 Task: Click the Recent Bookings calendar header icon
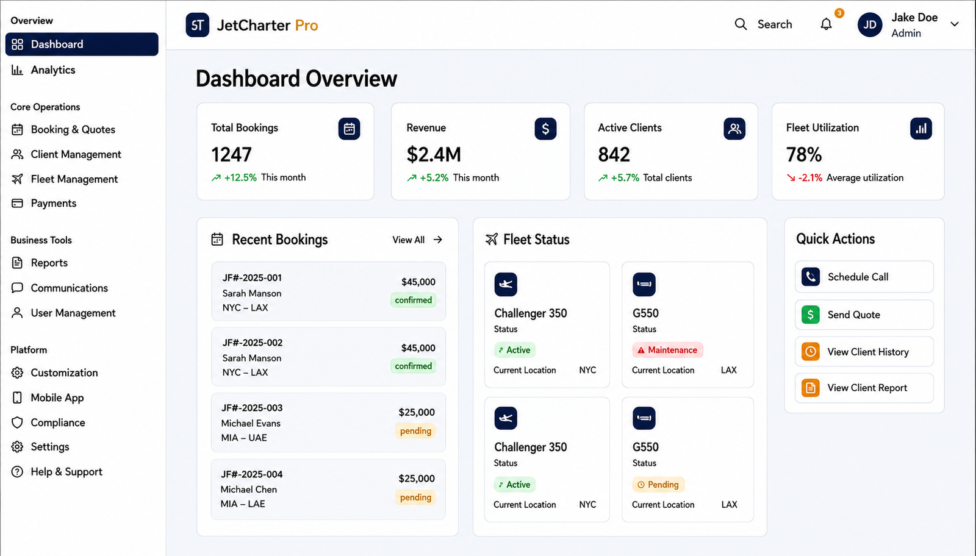(217, 240)
